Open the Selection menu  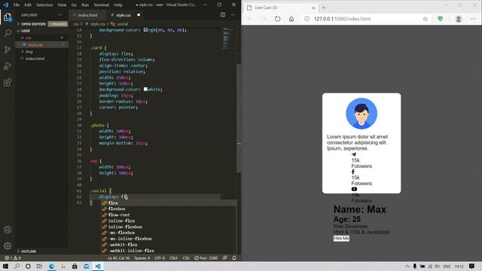click(44, 5)
